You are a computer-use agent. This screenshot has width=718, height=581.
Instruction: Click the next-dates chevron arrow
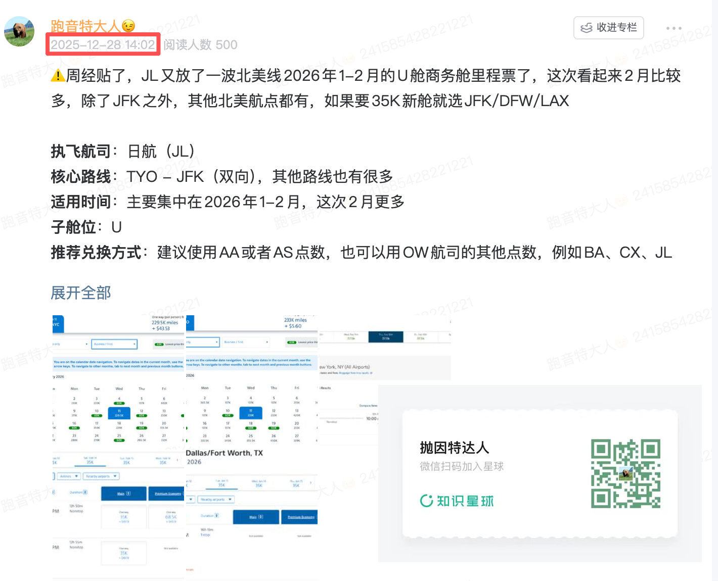177,460
